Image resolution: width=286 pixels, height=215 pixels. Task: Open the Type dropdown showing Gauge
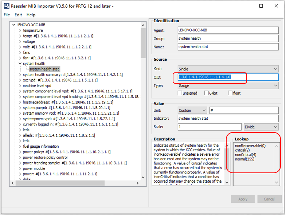click(228, 85)
